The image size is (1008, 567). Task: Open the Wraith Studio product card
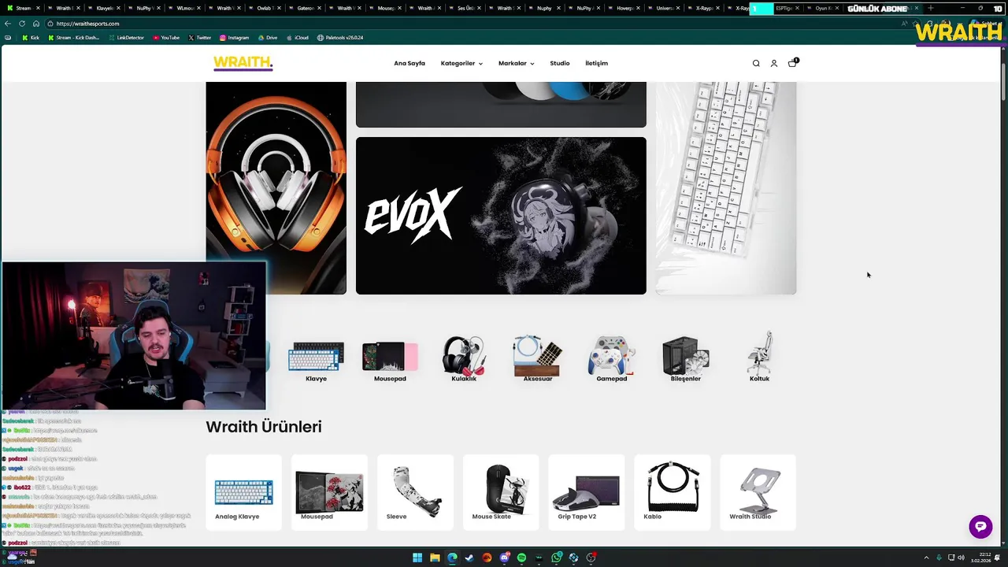click(x=758, y=492)
